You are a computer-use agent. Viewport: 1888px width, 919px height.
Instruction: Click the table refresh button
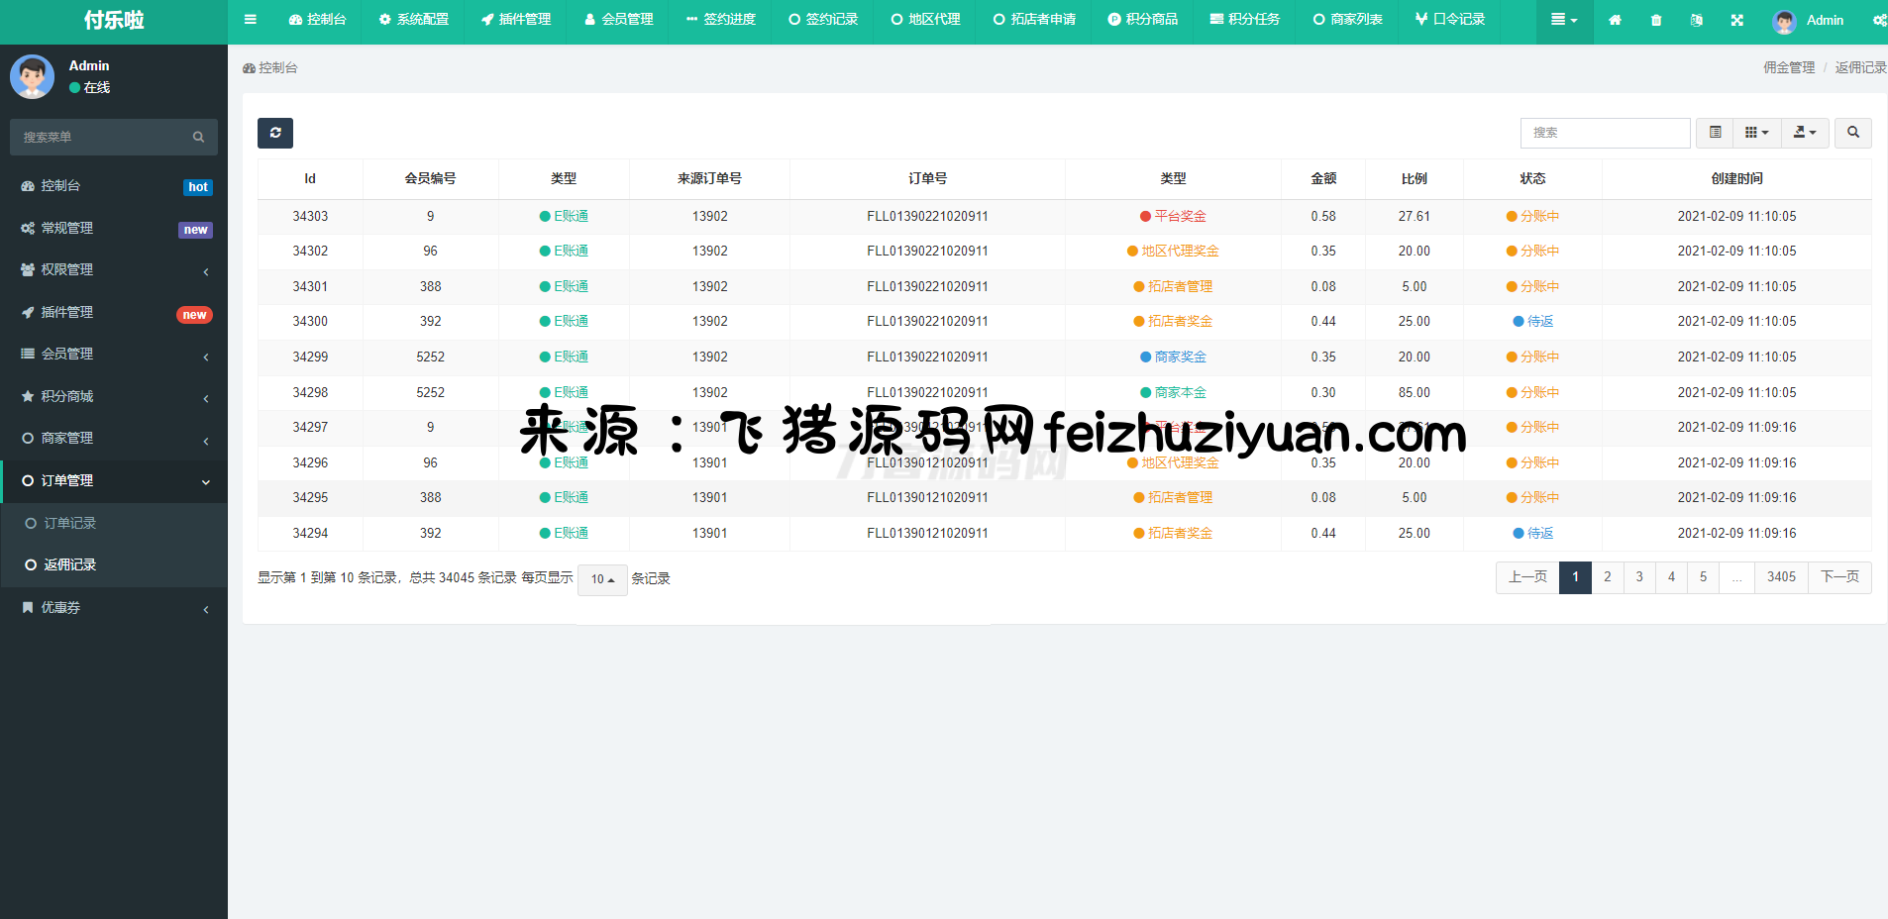pyautogui.click(x=275, y=133)
